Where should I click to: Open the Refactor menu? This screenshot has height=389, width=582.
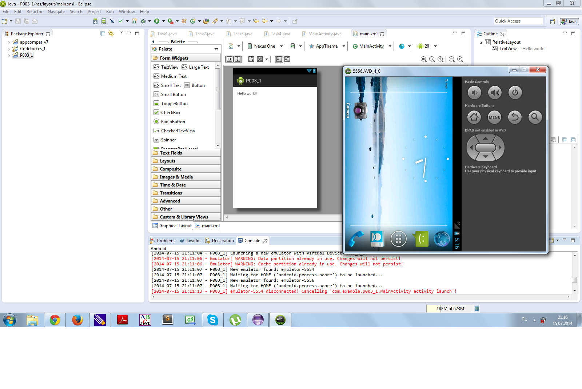35,12
